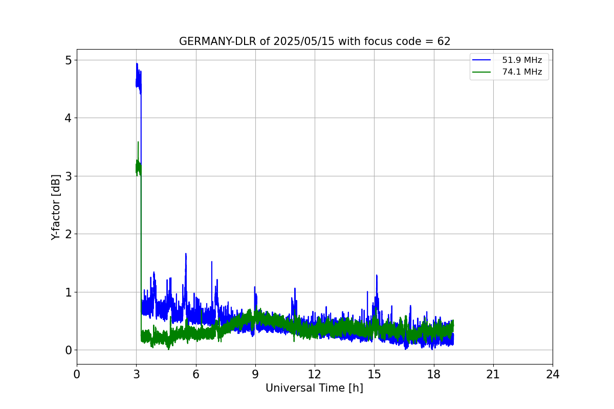Click the plot title GERMANY-DLR of 2025/05/15

click(x=315, y=41)
